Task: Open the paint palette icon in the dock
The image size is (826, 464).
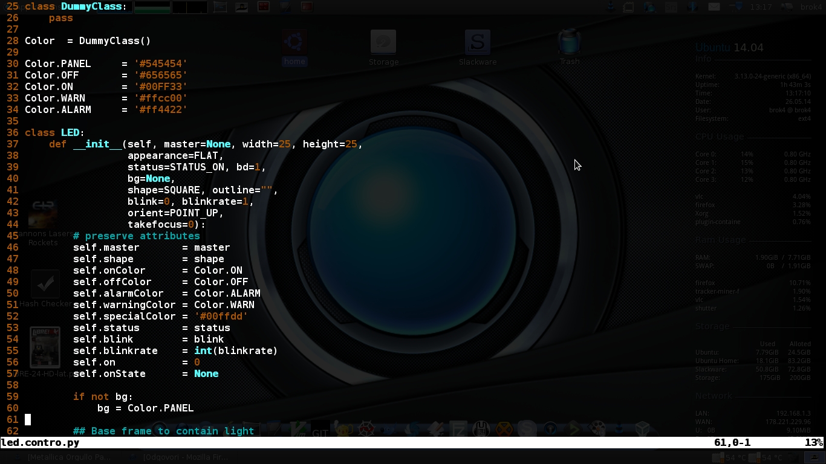Action: click(597, 430)
